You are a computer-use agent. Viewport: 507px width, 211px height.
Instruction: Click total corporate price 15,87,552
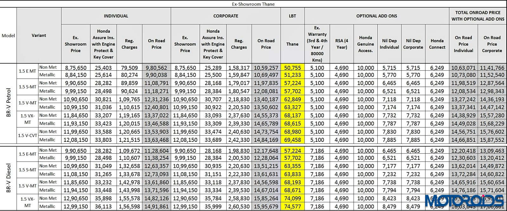click(x=492, y=140)
